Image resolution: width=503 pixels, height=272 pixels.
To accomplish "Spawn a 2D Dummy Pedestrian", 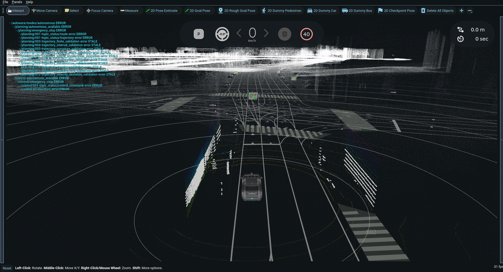I will [282, 10].
